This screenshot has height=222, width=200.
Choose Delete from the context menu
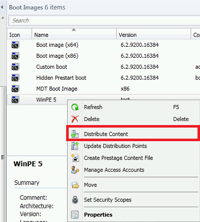133,119
